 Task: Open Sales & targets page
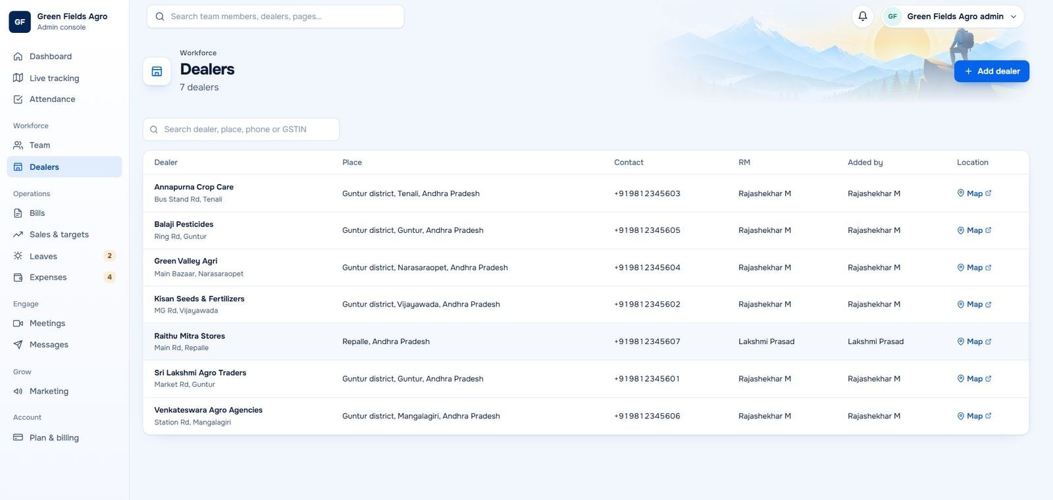[64, 235]
